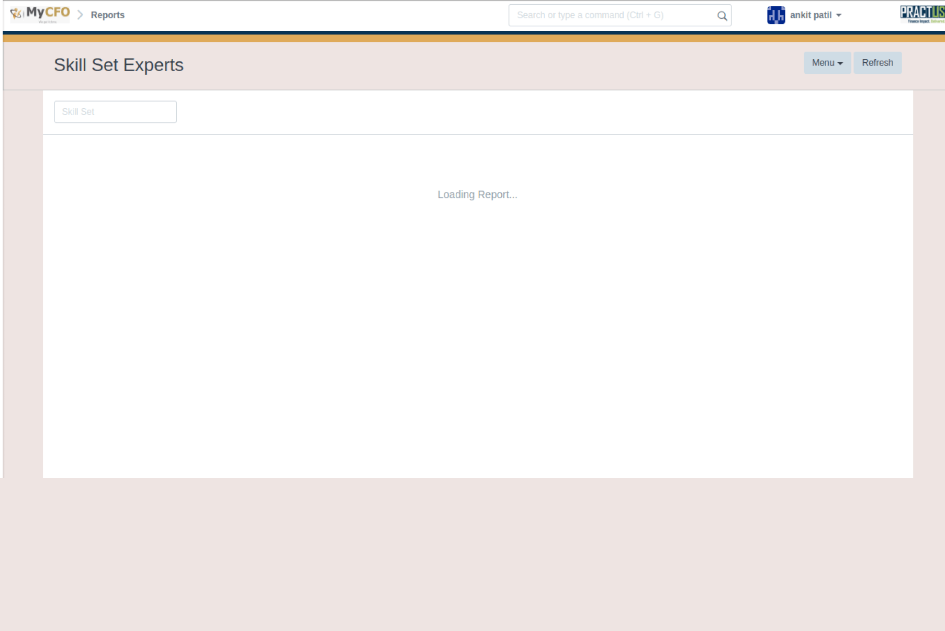The image size is (945, 631).
Task: Click empty navbar space right of Reports
Action: point(314,15)
